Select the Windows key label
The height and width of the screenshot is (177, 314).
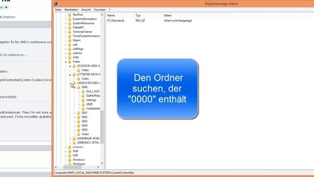(x=78, y=160)
